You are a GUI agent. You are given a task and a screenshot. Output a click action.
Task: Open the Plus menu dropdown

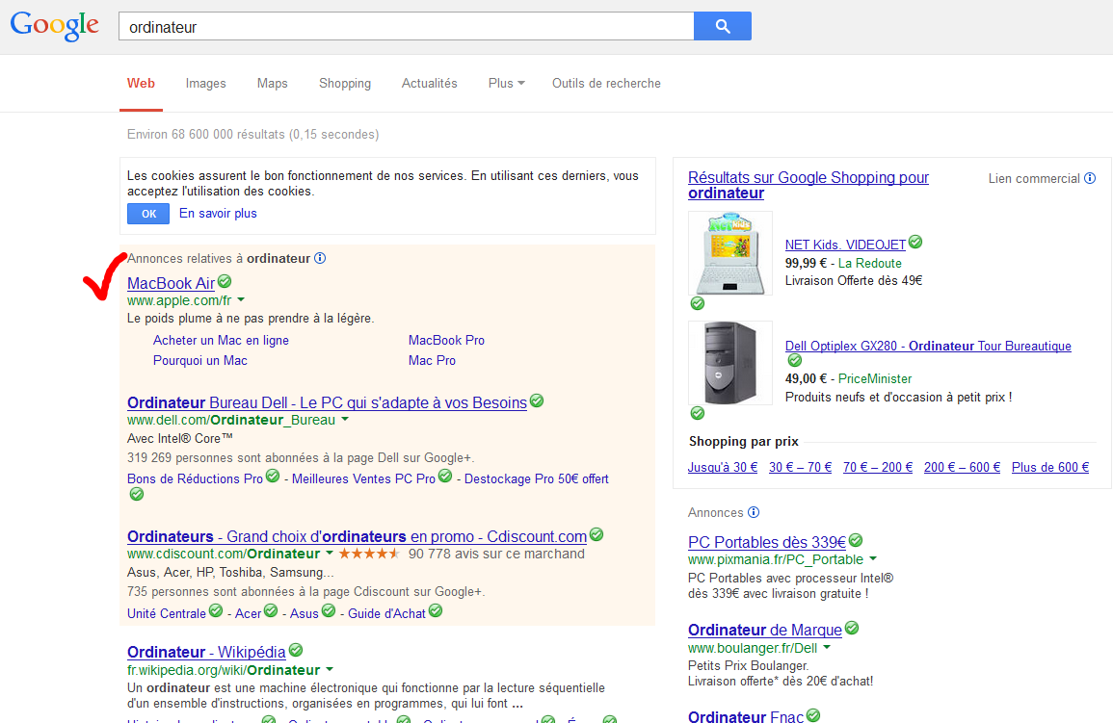point(506,84)
